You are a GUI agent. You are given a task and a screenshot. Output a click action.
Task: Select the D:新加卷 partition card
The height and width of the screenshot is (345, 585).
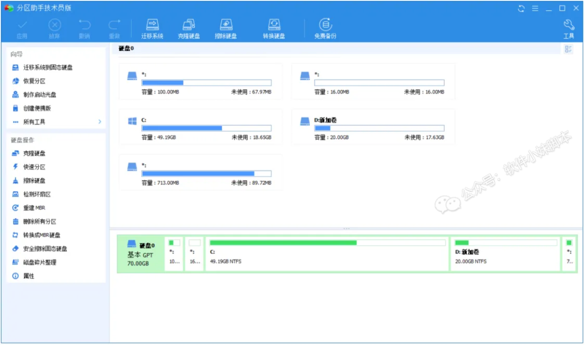[373, 127]
